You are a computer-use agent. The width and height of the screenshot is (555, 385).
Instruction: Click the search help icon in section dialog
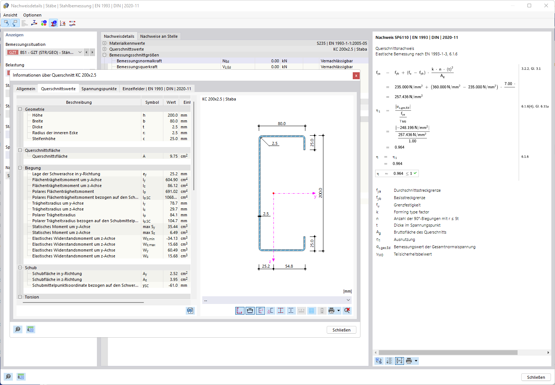coord(18,329)
